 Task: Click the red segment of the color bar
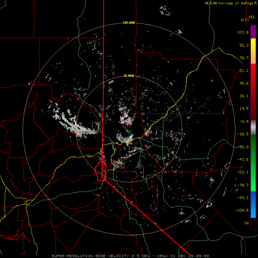point(253,92)
